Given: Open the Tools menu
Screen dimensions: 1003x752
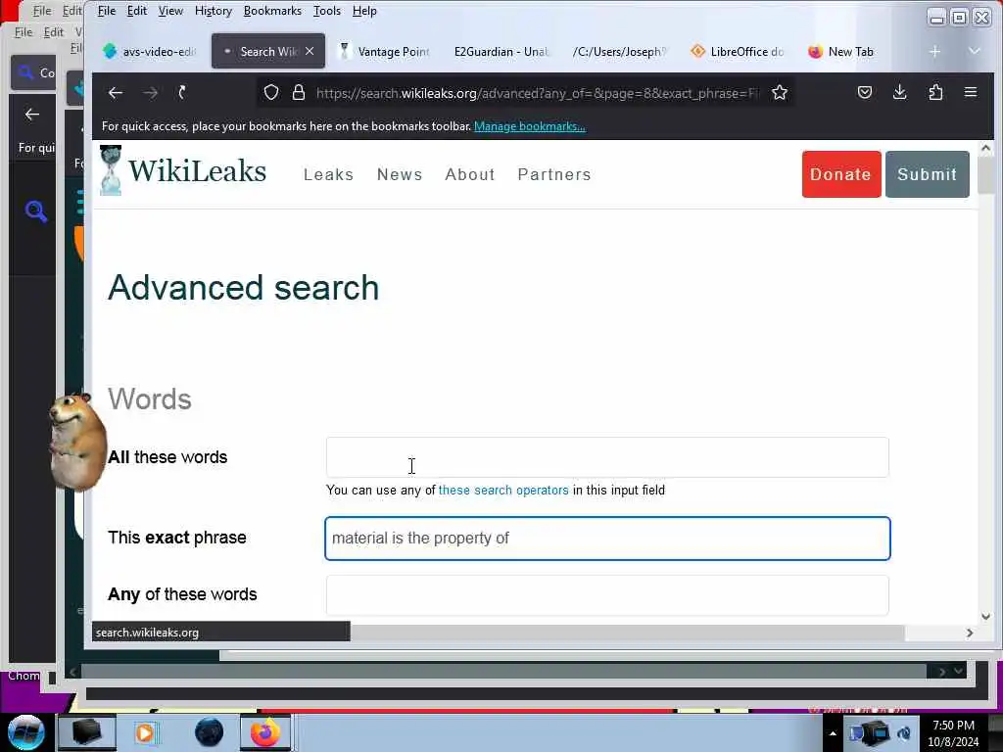Looking at the screenshot, I should [327, 11].
